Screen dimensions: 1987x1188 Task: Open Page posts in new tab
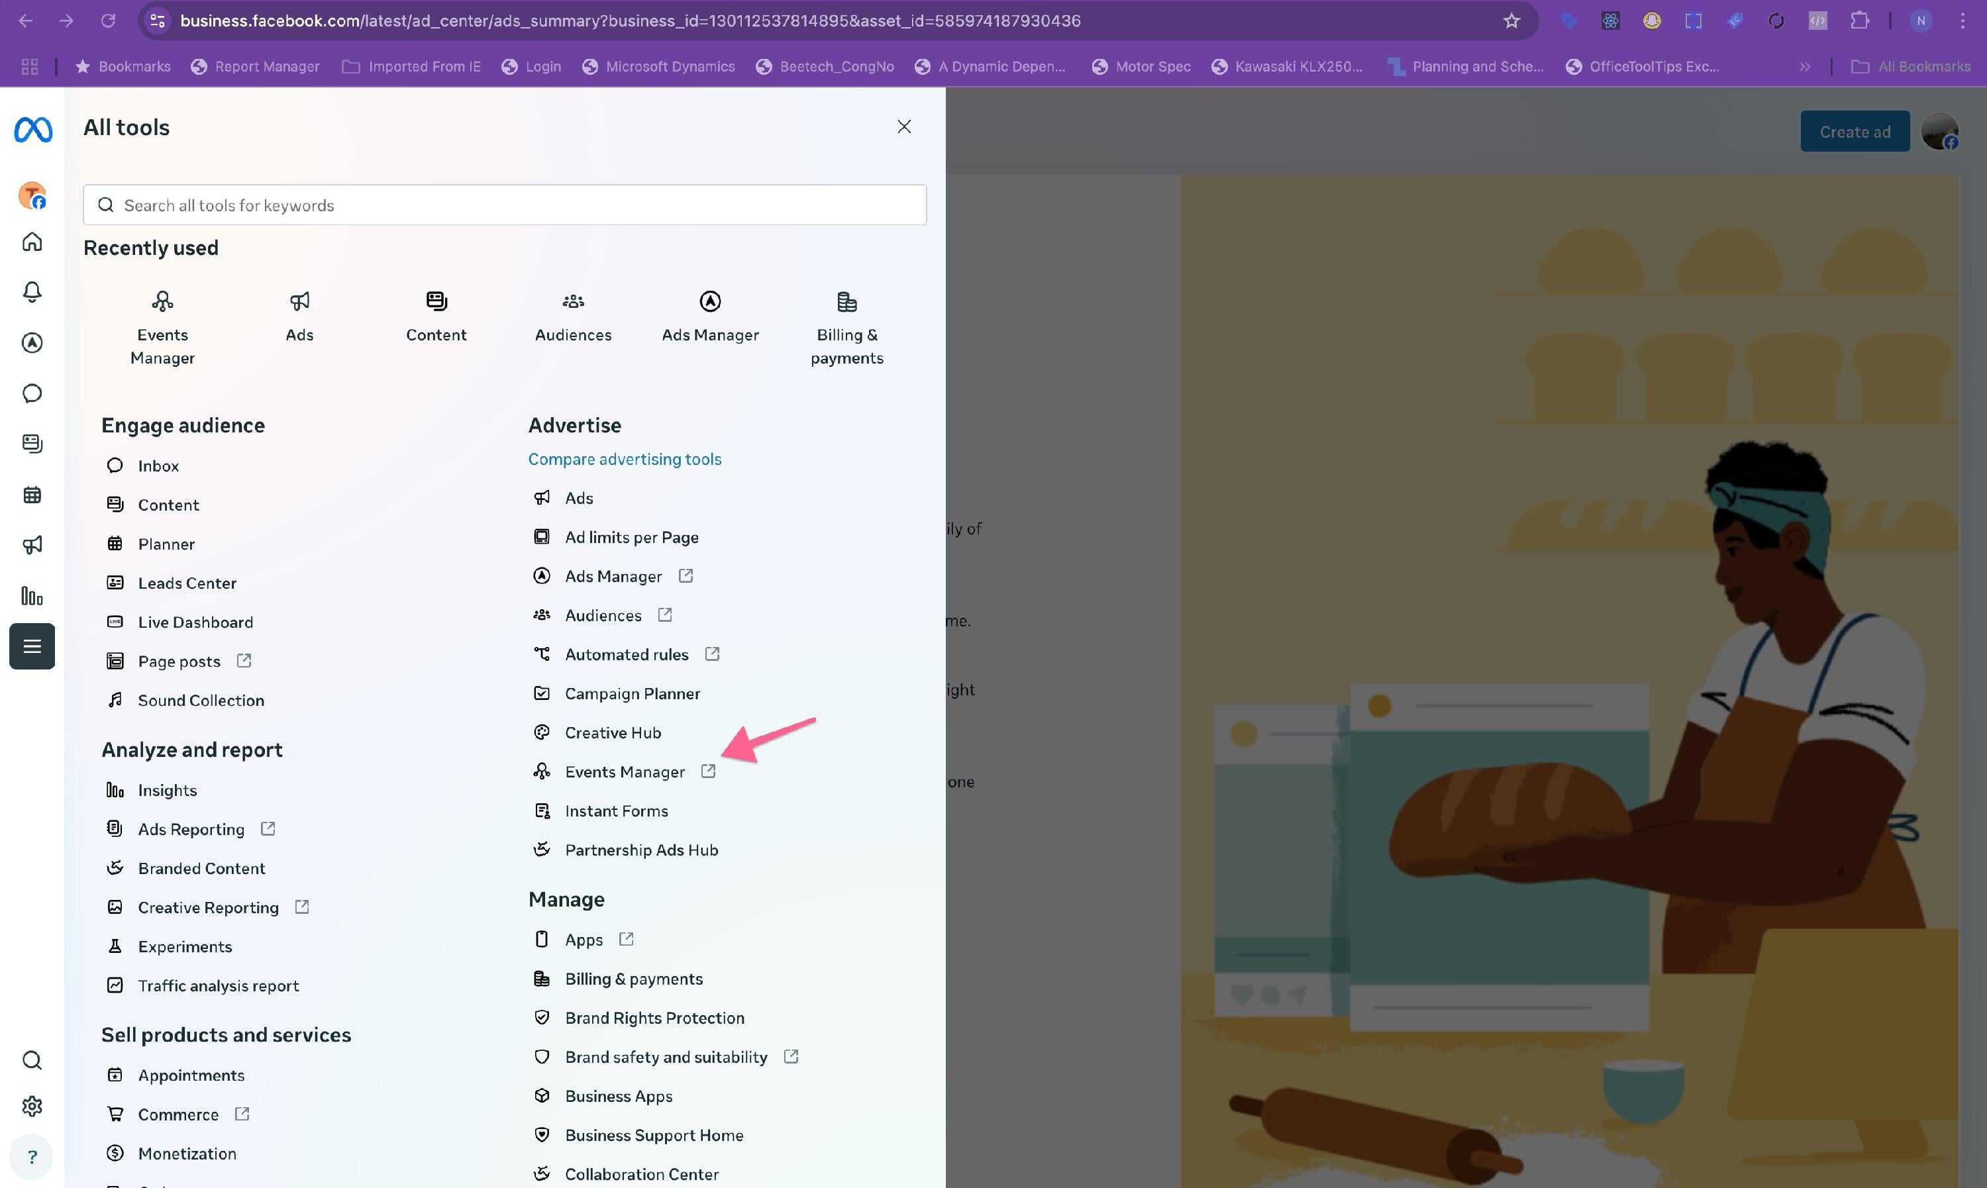(x=179, y=662)
